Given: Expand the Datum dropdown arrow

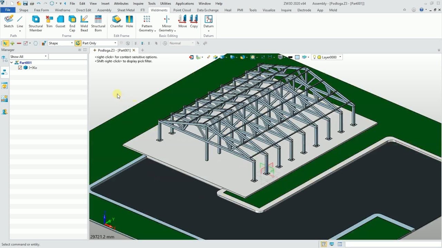Looking at the screenshot, I should pyautogui.click(x=209, y=31).
